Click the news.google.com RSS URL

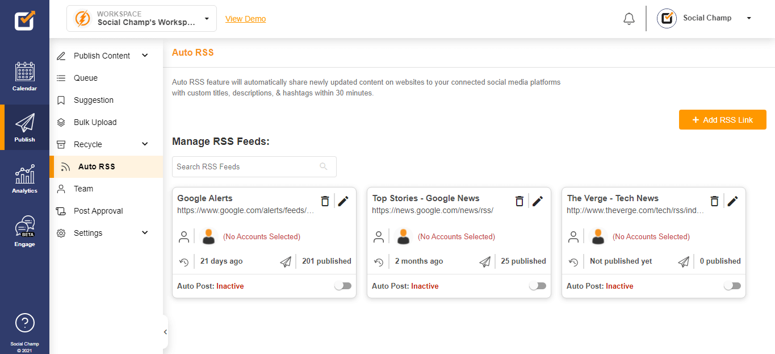point(433,210)
